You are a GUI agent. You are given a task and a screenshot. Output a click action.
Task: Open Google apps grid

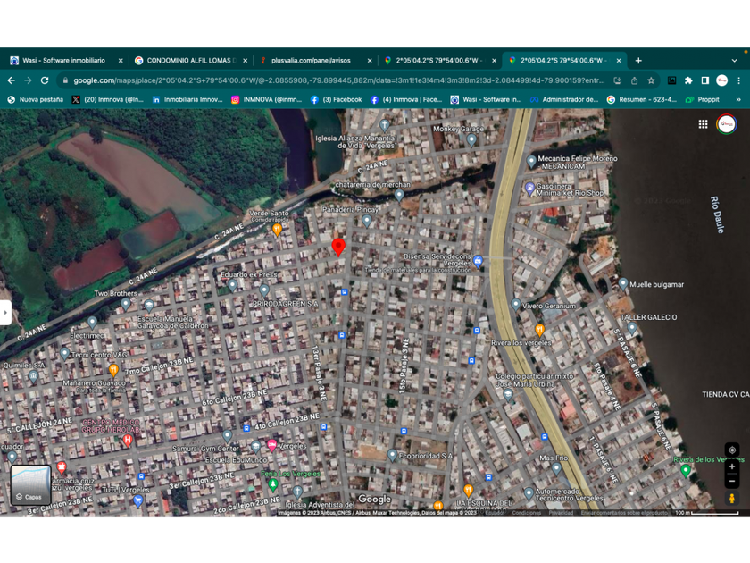tap(703, 124)
